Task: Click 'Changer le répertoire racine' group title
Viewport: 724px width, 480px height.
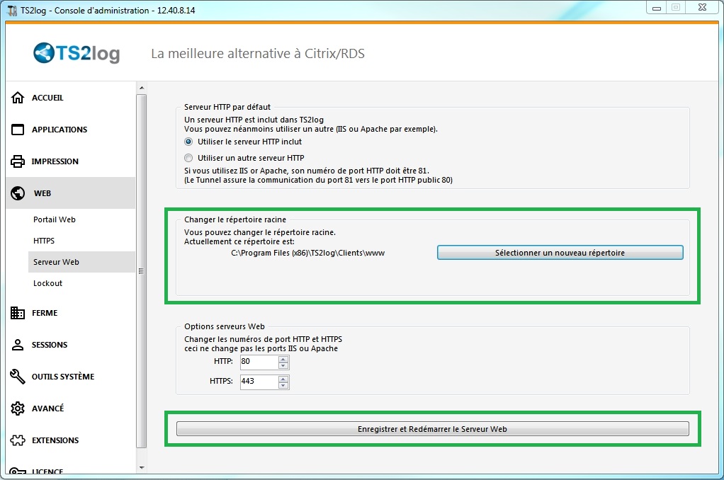Action: coord(235,219)
